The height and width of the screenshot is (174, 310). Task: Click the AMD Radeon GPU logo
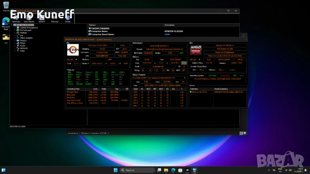(x=196, y=50)
